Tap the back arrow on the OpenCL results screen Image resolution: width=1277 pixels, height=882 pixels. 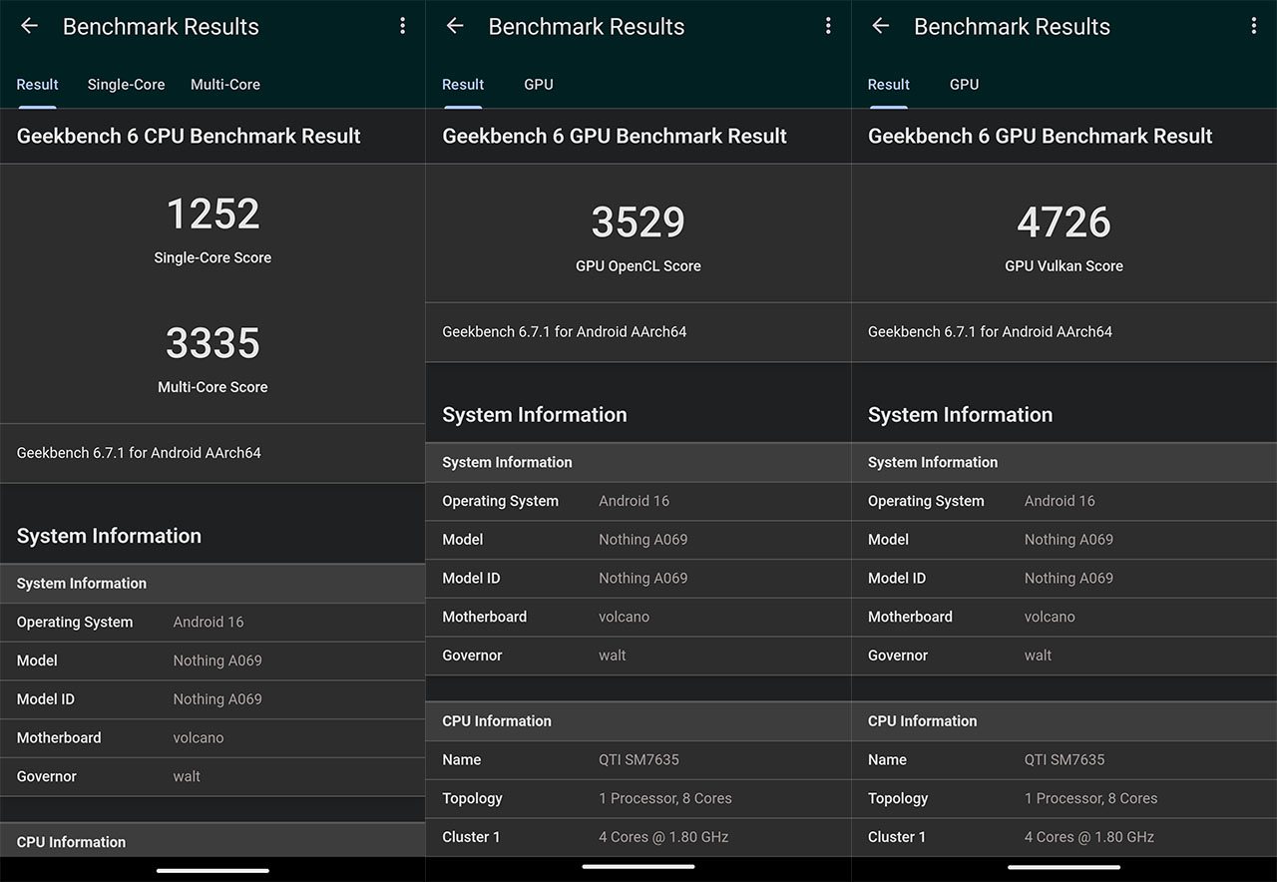coord(455,26)
